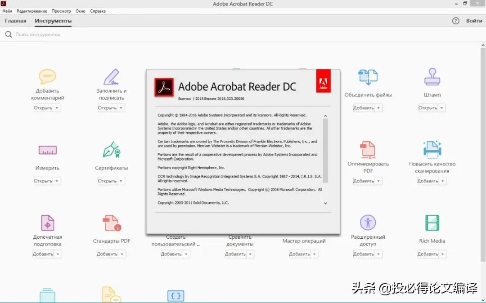Click the About dialog scroll up arrow

pos(325,116)
